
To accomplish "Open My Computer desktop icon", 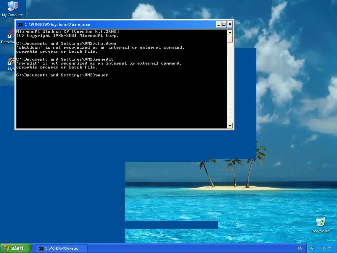I will (x=13, y=9).
